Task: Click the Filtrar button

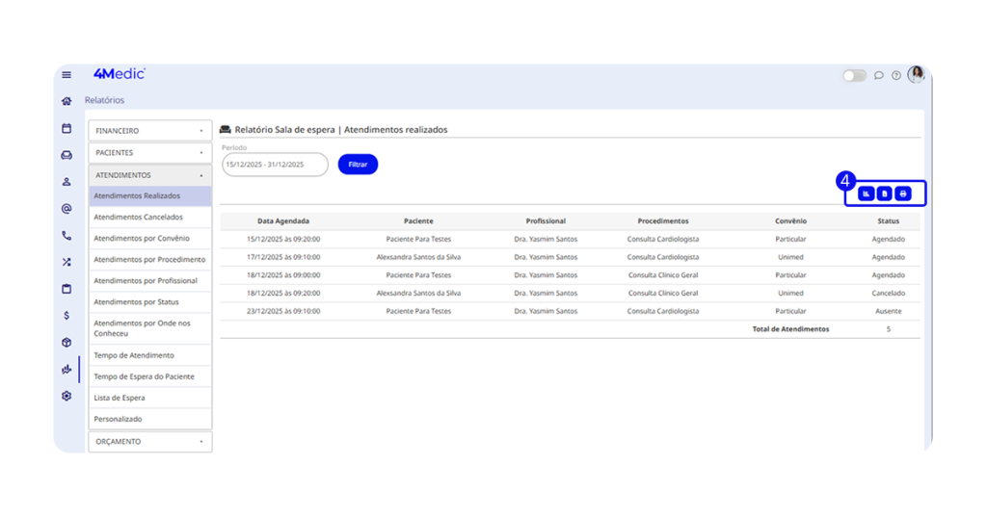Action: [358, 165]
